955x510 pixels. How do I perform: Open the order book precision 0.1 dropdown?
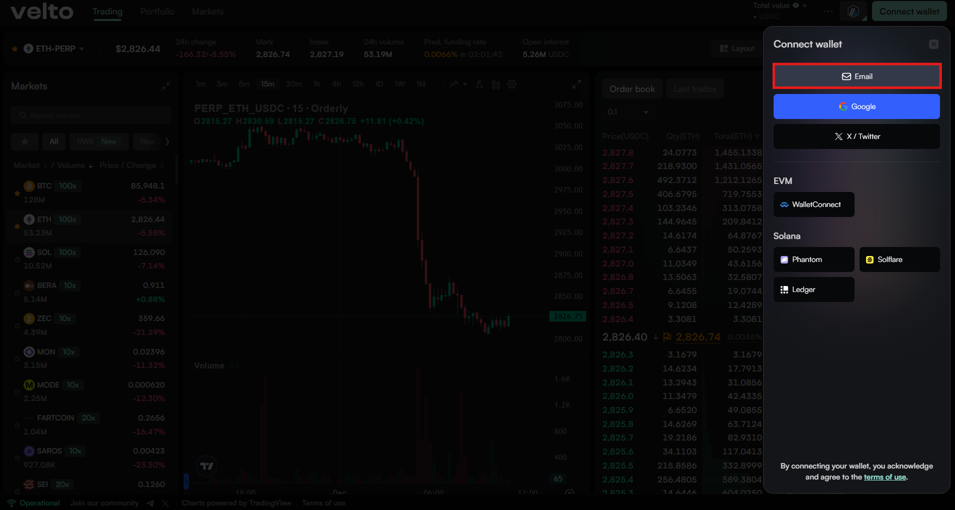(x=627, y=112)
